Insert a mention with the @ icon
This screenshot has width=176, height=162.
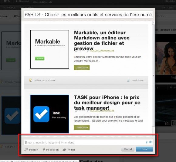[x=150, y=142]
